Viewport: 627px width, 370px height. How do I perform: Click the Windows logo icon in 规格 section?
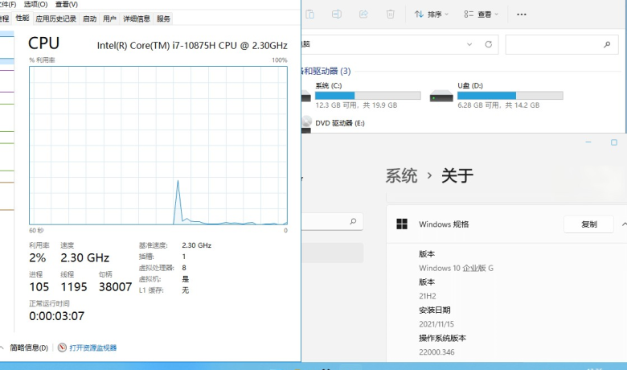click(x=401, y=224)
